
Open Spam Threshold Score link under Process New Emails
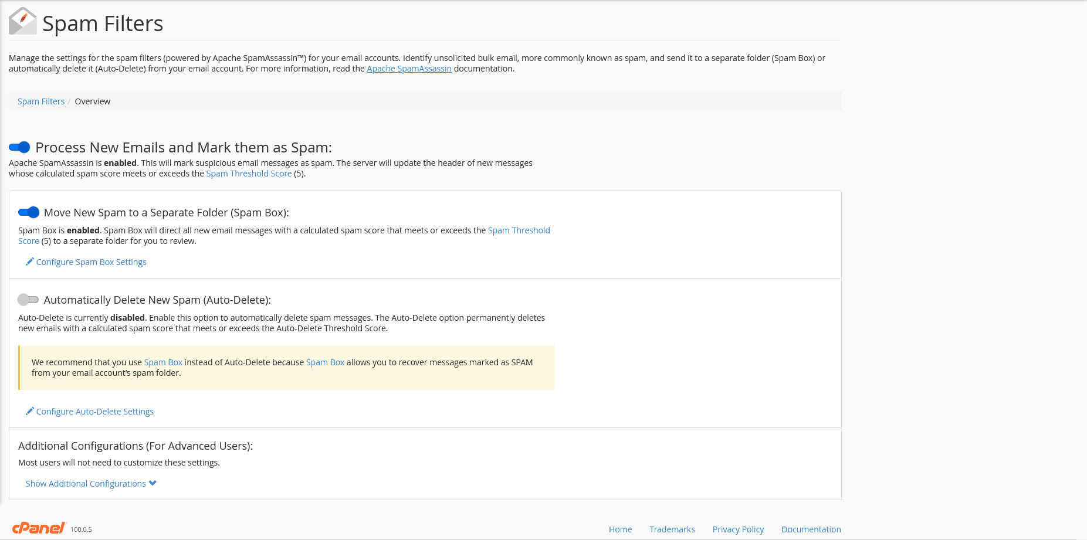(x=249, y=174)
